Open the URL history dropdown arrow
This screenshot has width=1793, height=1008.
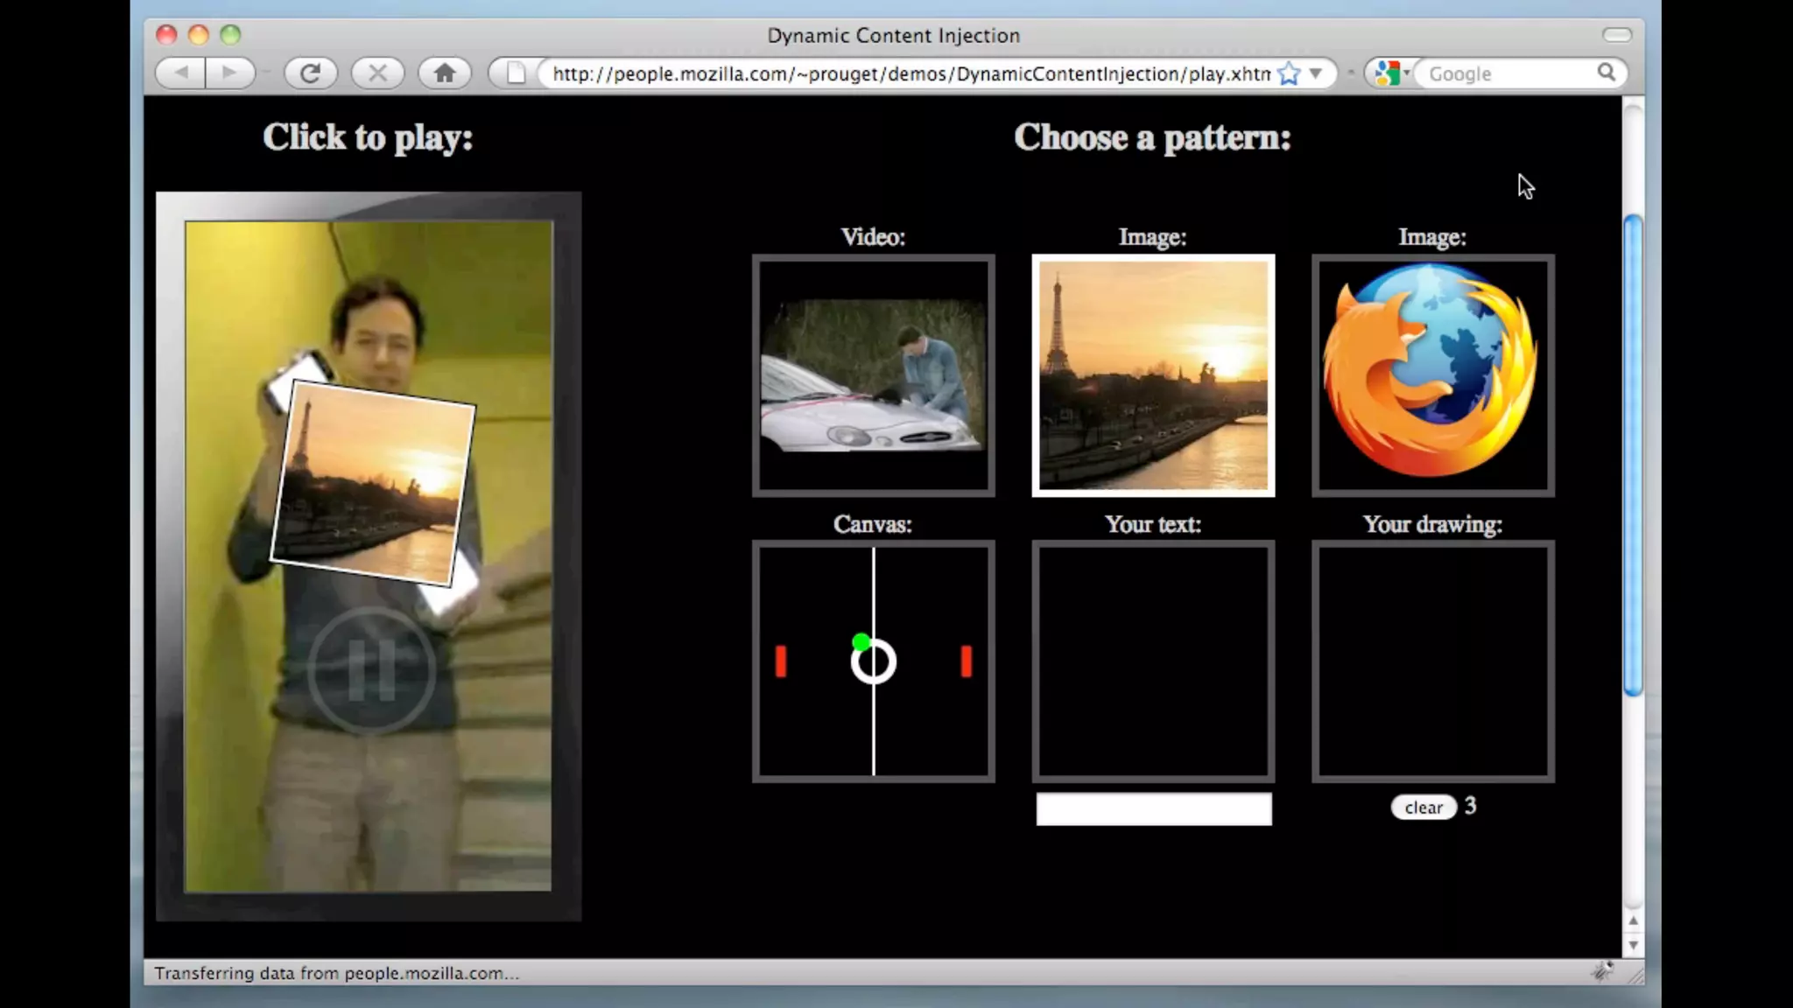point(1315,73)
